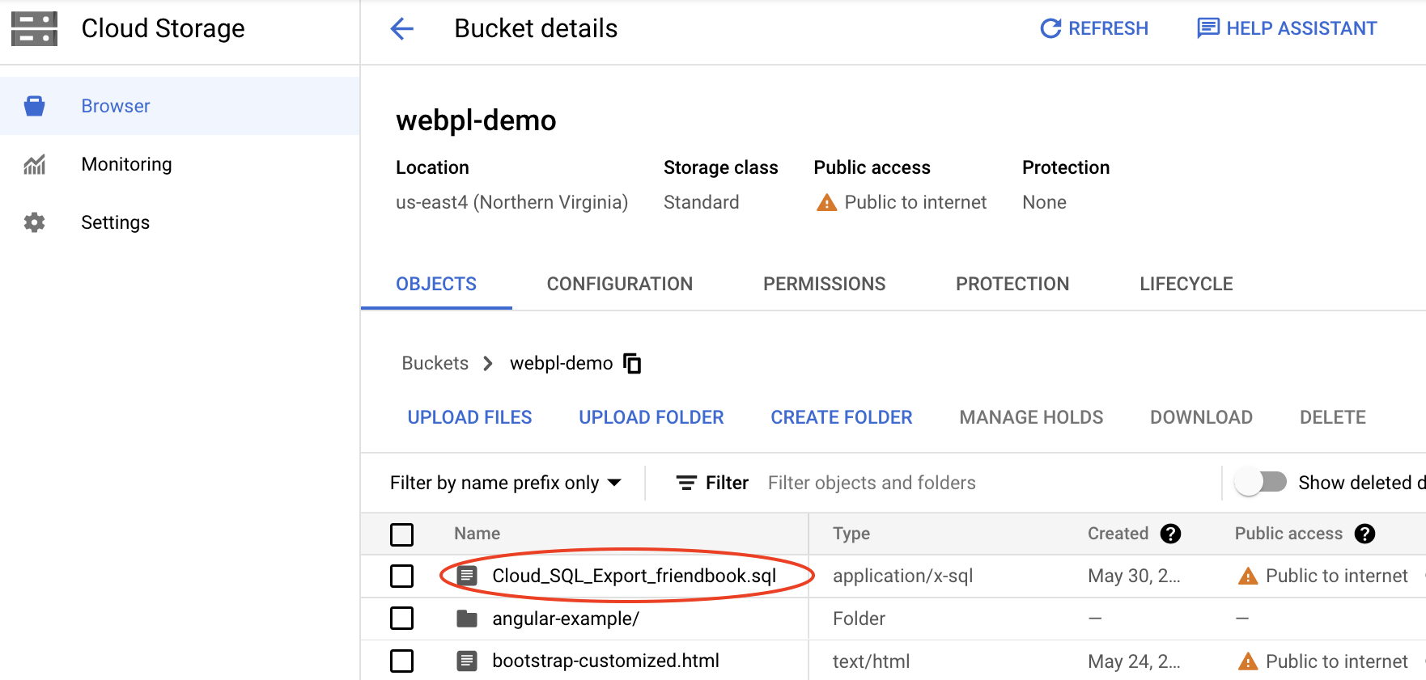The height and width of the screenshot is (680, 1426).
Task: Click the REFRESH button label
Action: [x=1108, y=28]
